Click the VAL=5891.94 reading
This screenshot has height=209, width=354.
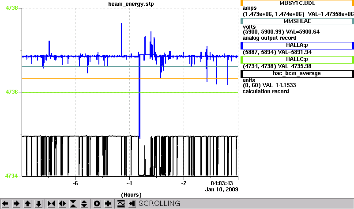[x=295, y=52]
